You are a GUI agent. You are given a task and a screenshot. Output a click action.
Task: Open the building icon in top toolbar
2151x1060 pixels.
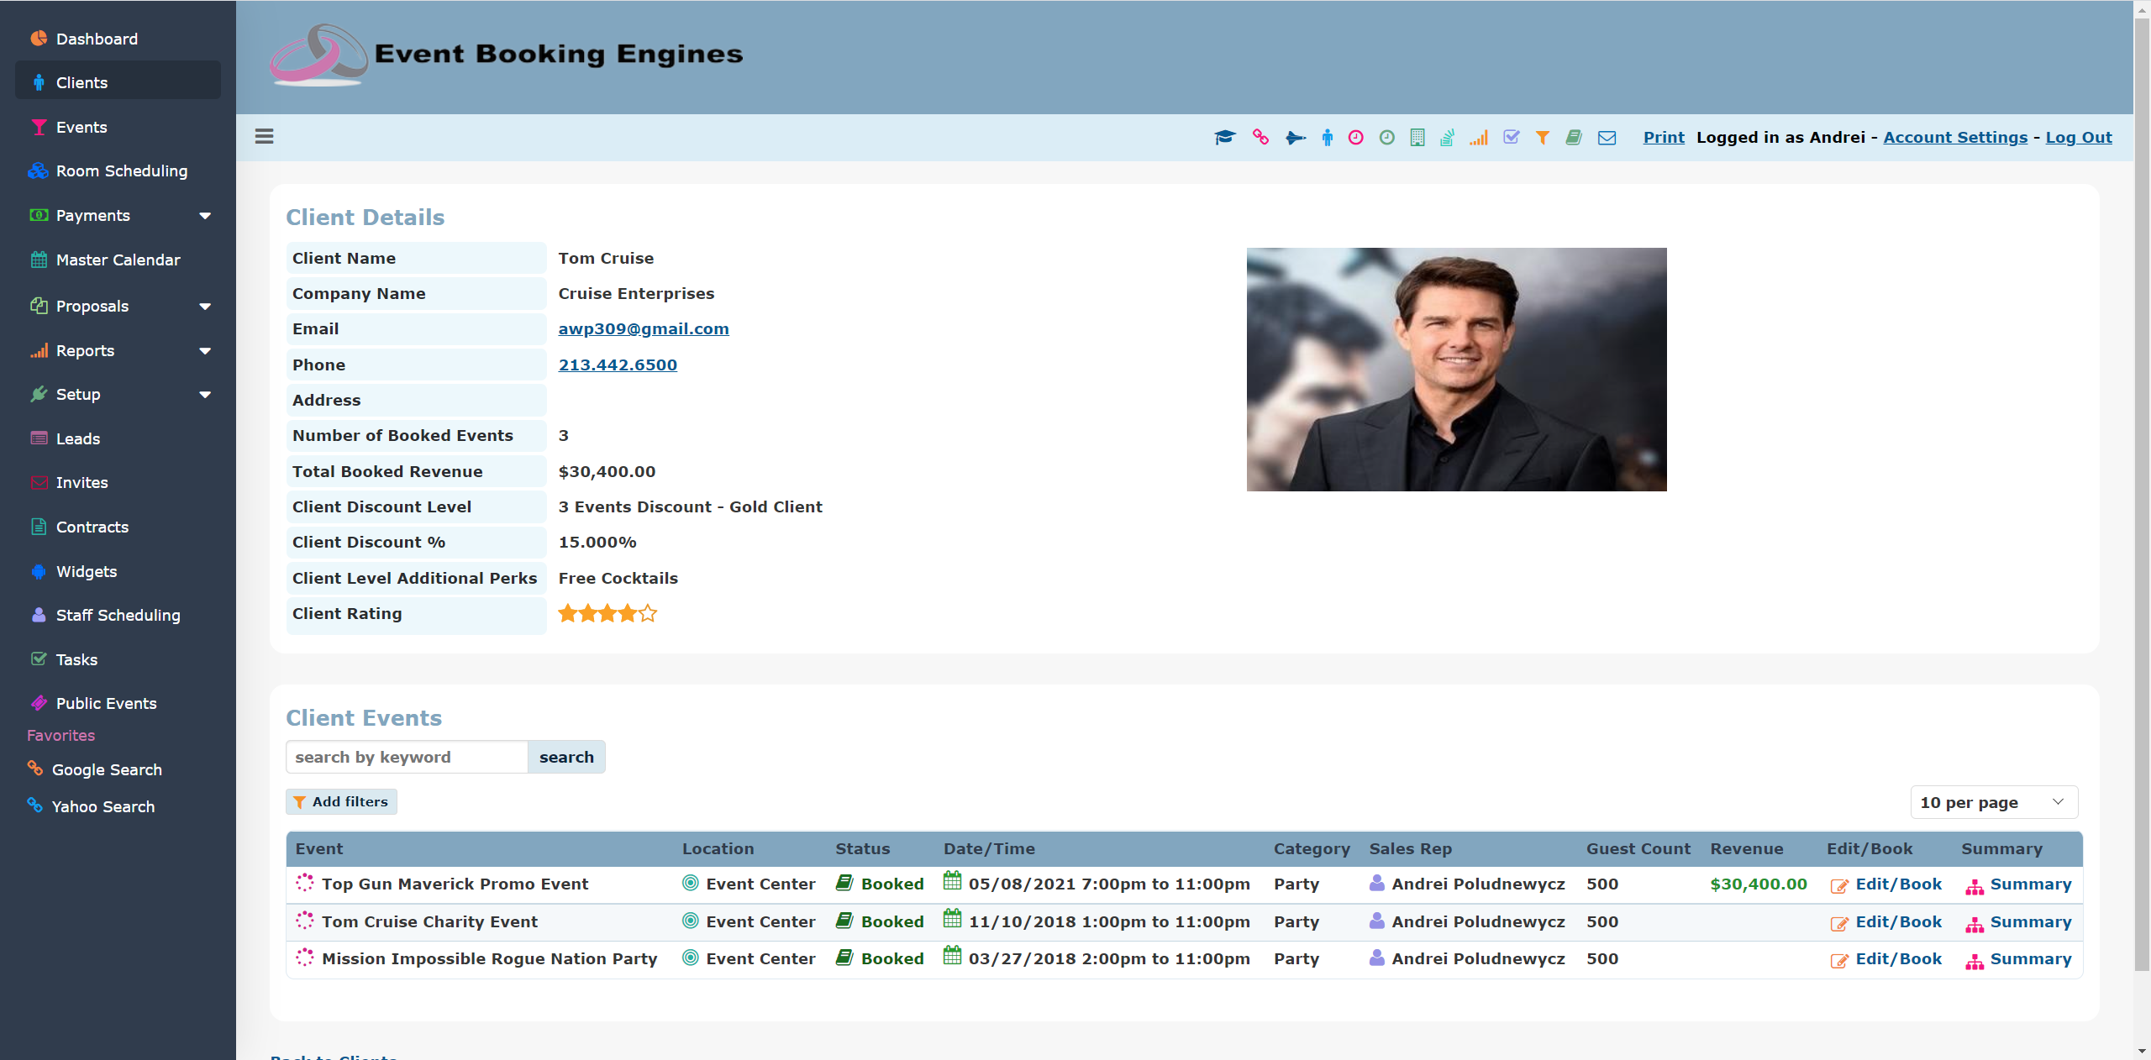coord(1417,138)
